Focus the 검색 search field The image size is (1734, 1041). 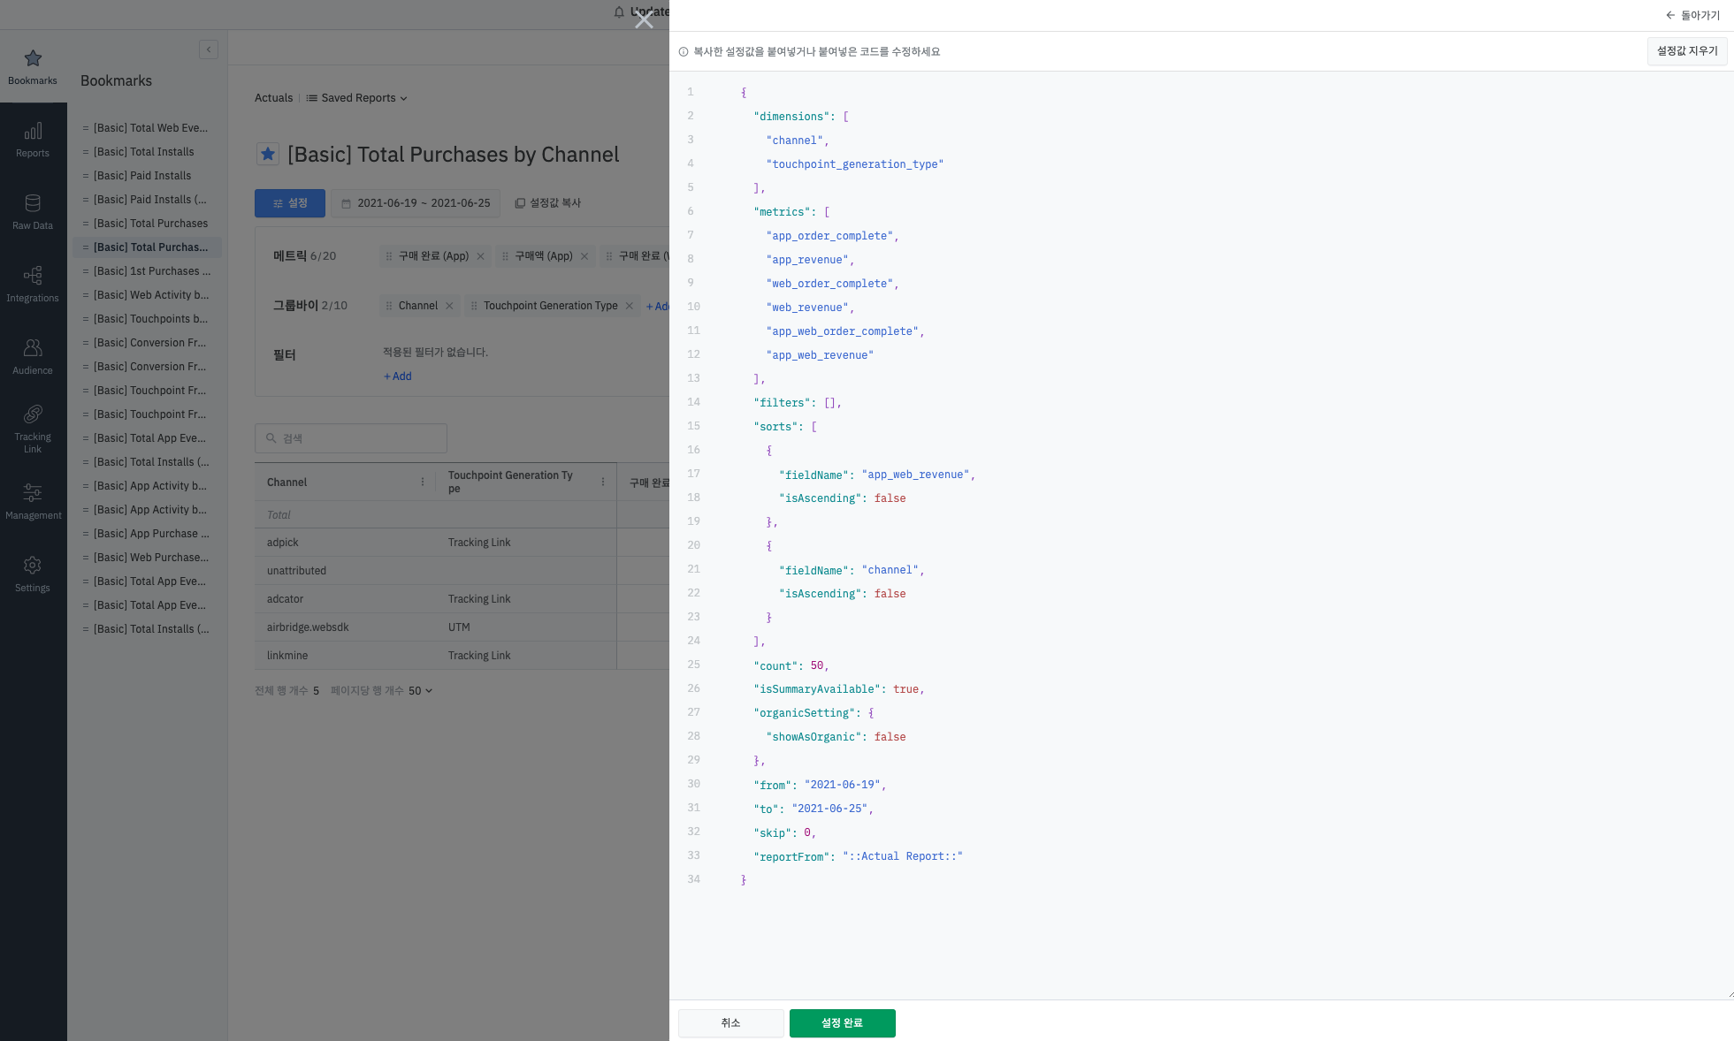click(351, 438)
